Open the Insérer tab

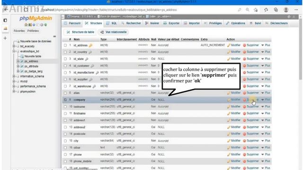tap(152, 23)
